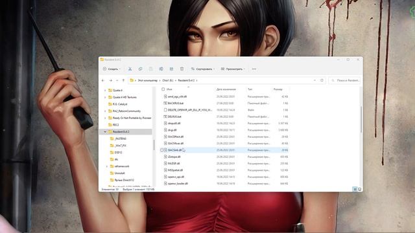Viewport: 415px width, 233px height.
Task: Click the navigation pane scrollbar
Action: click(x=154, y=145)
